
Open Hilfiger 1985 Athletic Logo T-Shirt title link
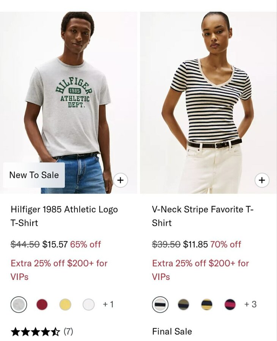coord(64,216)
